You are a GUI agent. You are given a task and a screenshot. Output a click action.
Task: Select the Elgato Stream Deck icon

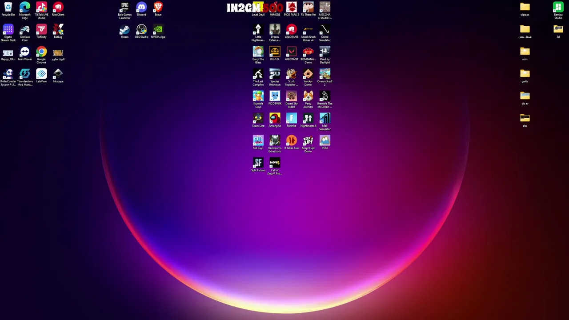click(x=8, y=29)
